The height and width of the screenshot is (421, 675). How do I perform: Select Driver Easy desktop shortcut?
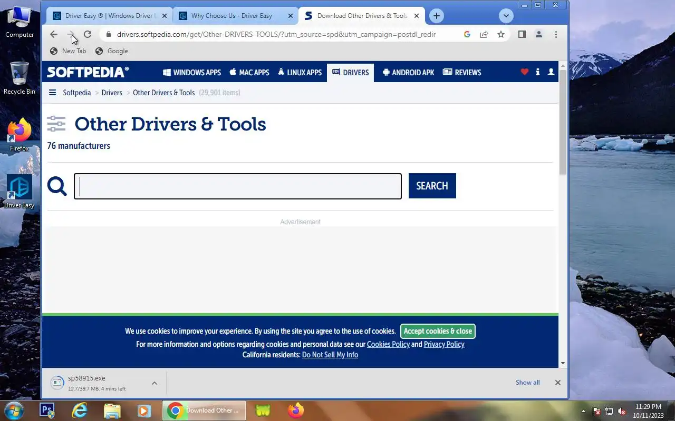[x=19, y=192]
